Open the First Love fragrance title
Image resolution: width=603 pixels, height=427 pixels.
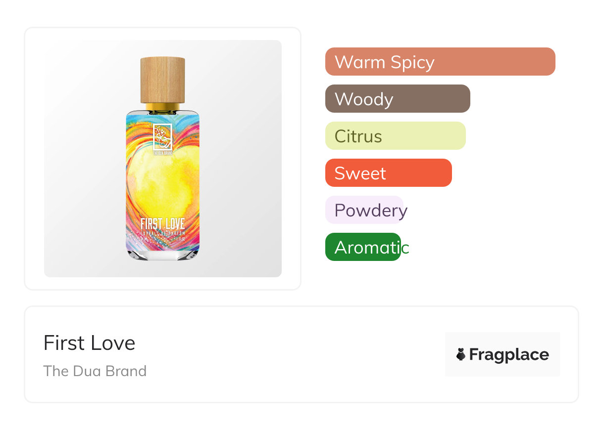(89, 343)
